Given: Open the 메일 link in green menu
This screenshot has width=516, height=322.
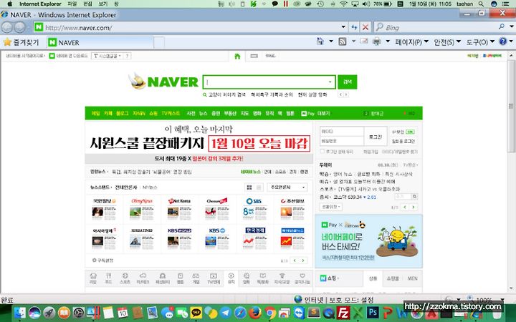Looking at the screenshot, I should point(96,113).
